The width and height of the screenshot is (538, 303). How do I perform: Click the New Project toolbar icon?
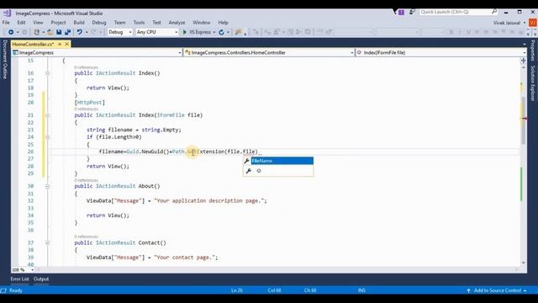37,32
